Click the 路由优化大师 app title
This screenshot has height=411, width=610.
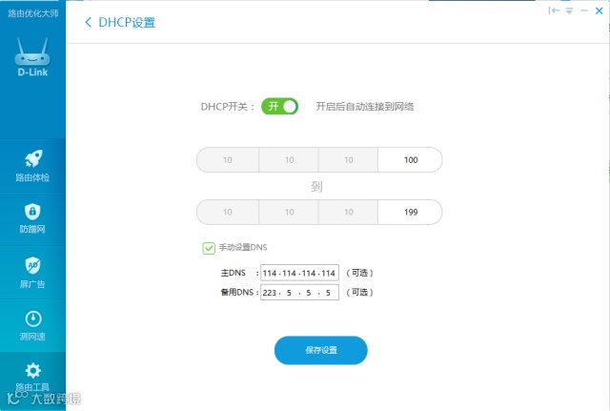[33, 13]
